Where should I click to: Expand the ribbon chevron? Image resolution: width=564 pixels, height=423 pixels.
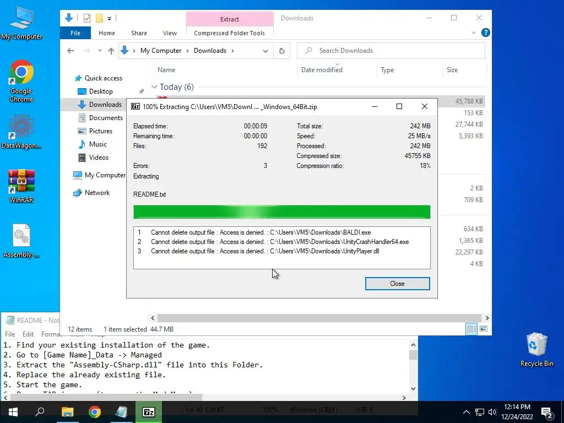click(x=473, y=32)
